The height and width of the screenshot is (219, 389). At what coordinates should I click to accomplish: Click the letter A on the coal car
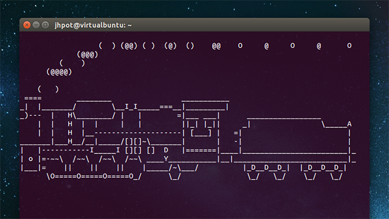pyautogui.click(x=349, y=124)
